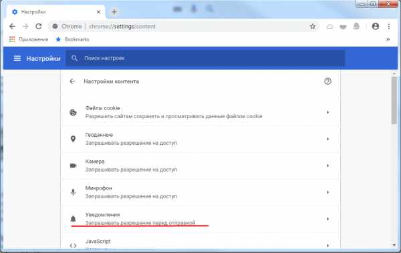Expand the Микрофон row arrow
Viewport: 401px width, 253px height.
tap(327, 192)
